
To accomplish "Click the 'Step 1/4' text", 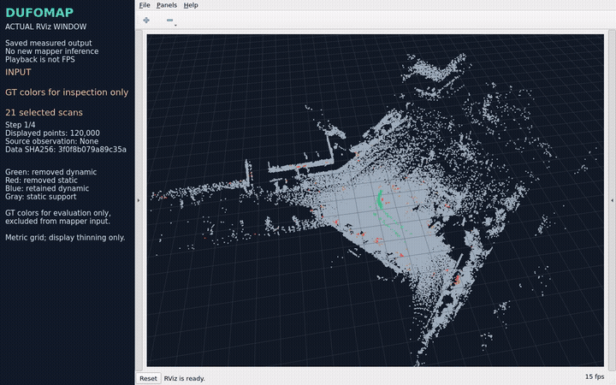I will [20, 125].
